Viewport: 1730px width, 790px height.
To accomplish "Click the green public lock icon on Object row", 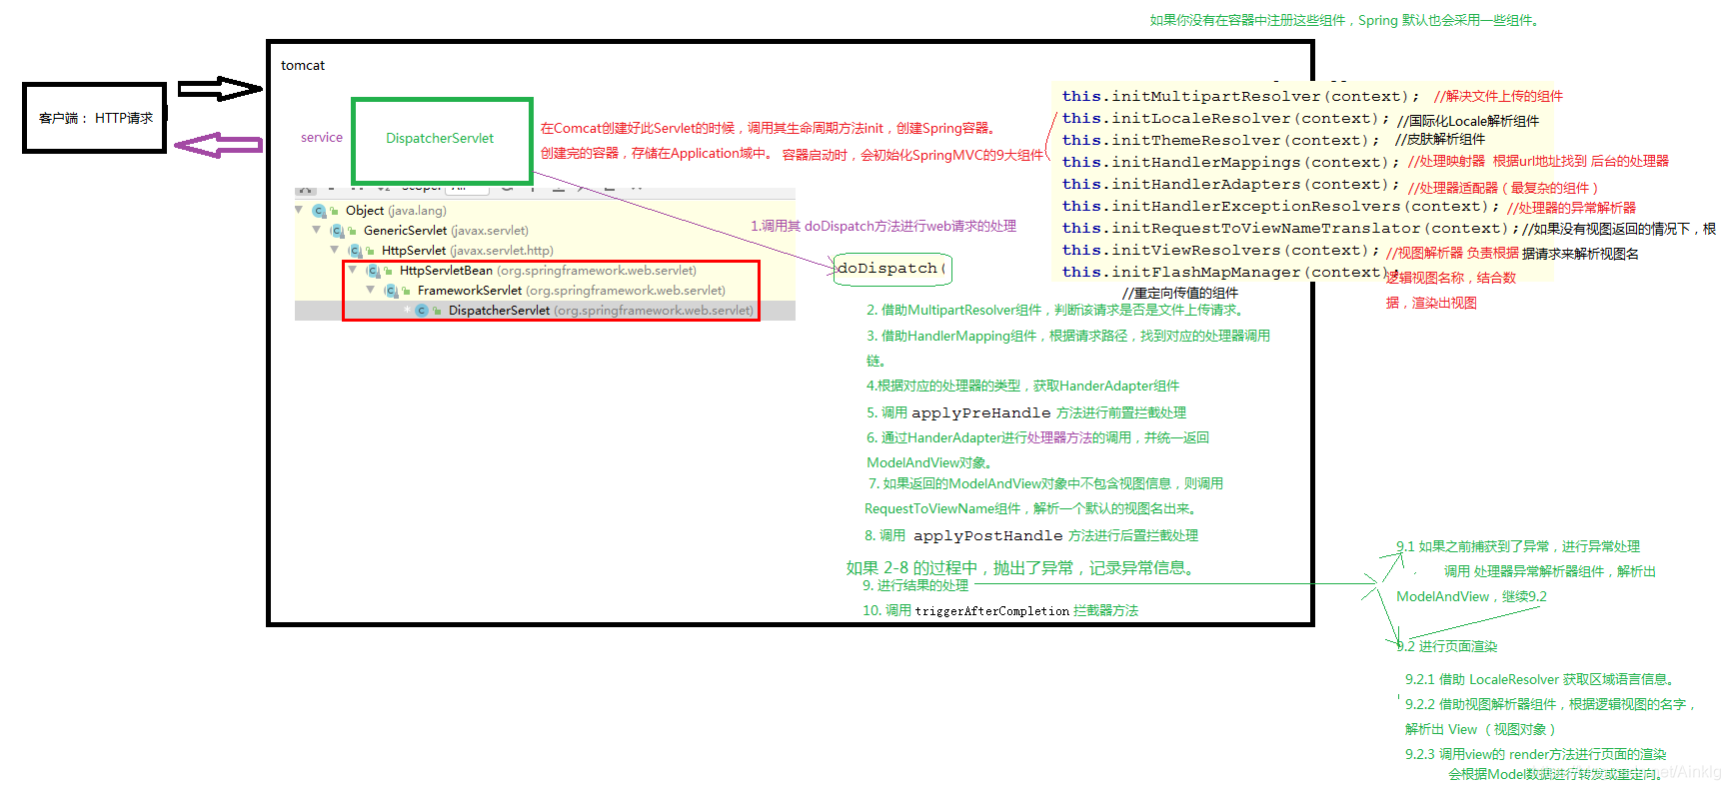I will coord(335,211).
